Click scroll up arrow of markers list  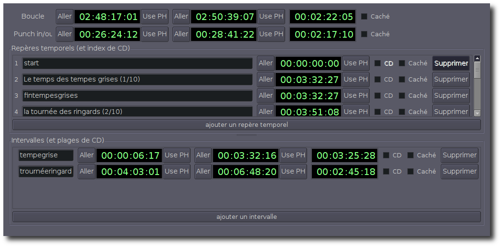[x=477, y=58]
